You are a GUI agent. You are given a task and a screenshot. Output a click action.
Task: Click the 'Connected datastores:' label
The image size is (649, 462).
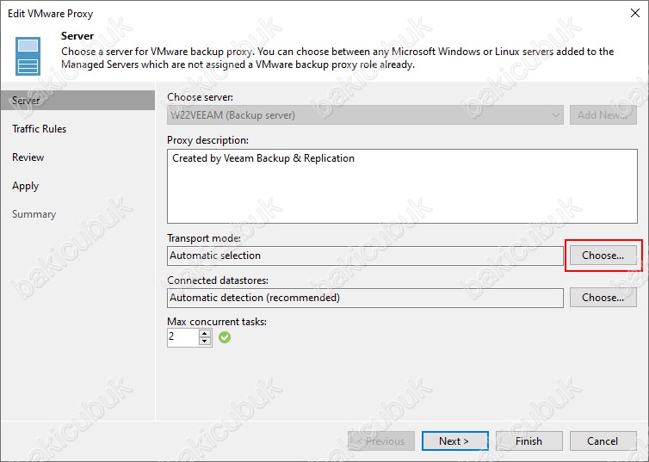coord(218,280)
